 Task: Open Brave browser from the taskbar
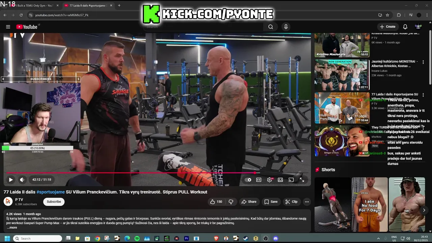tap(216, 238)
